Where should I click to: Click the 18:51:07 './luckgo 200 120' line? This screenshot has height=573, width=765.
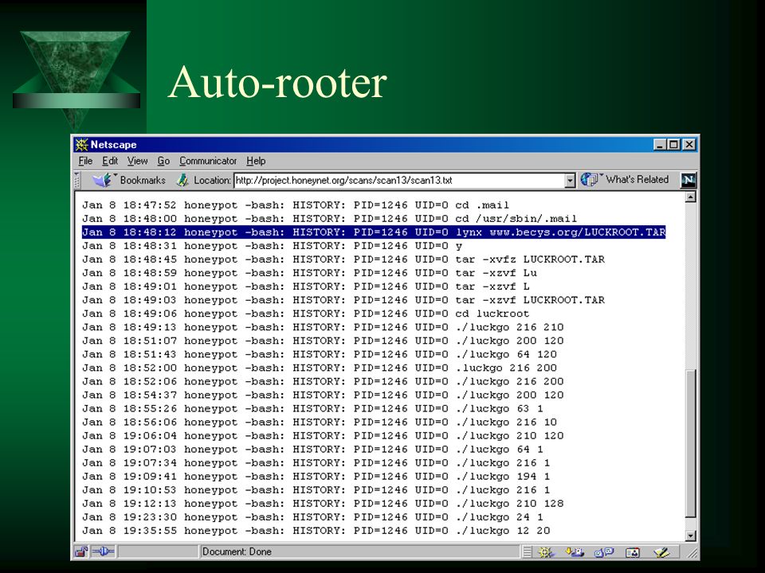pos(323,341)
